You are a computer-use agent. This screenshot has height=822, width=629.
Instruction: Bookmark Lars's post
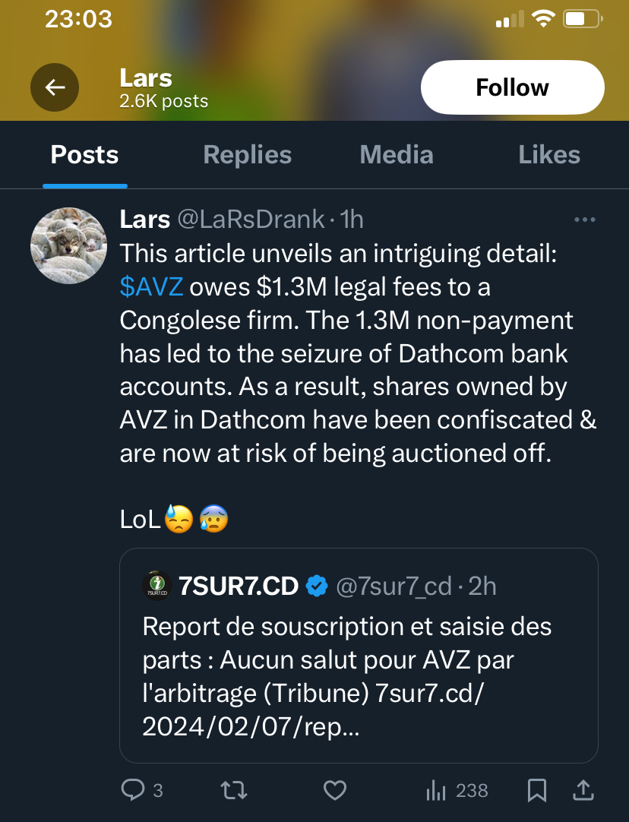536,791
